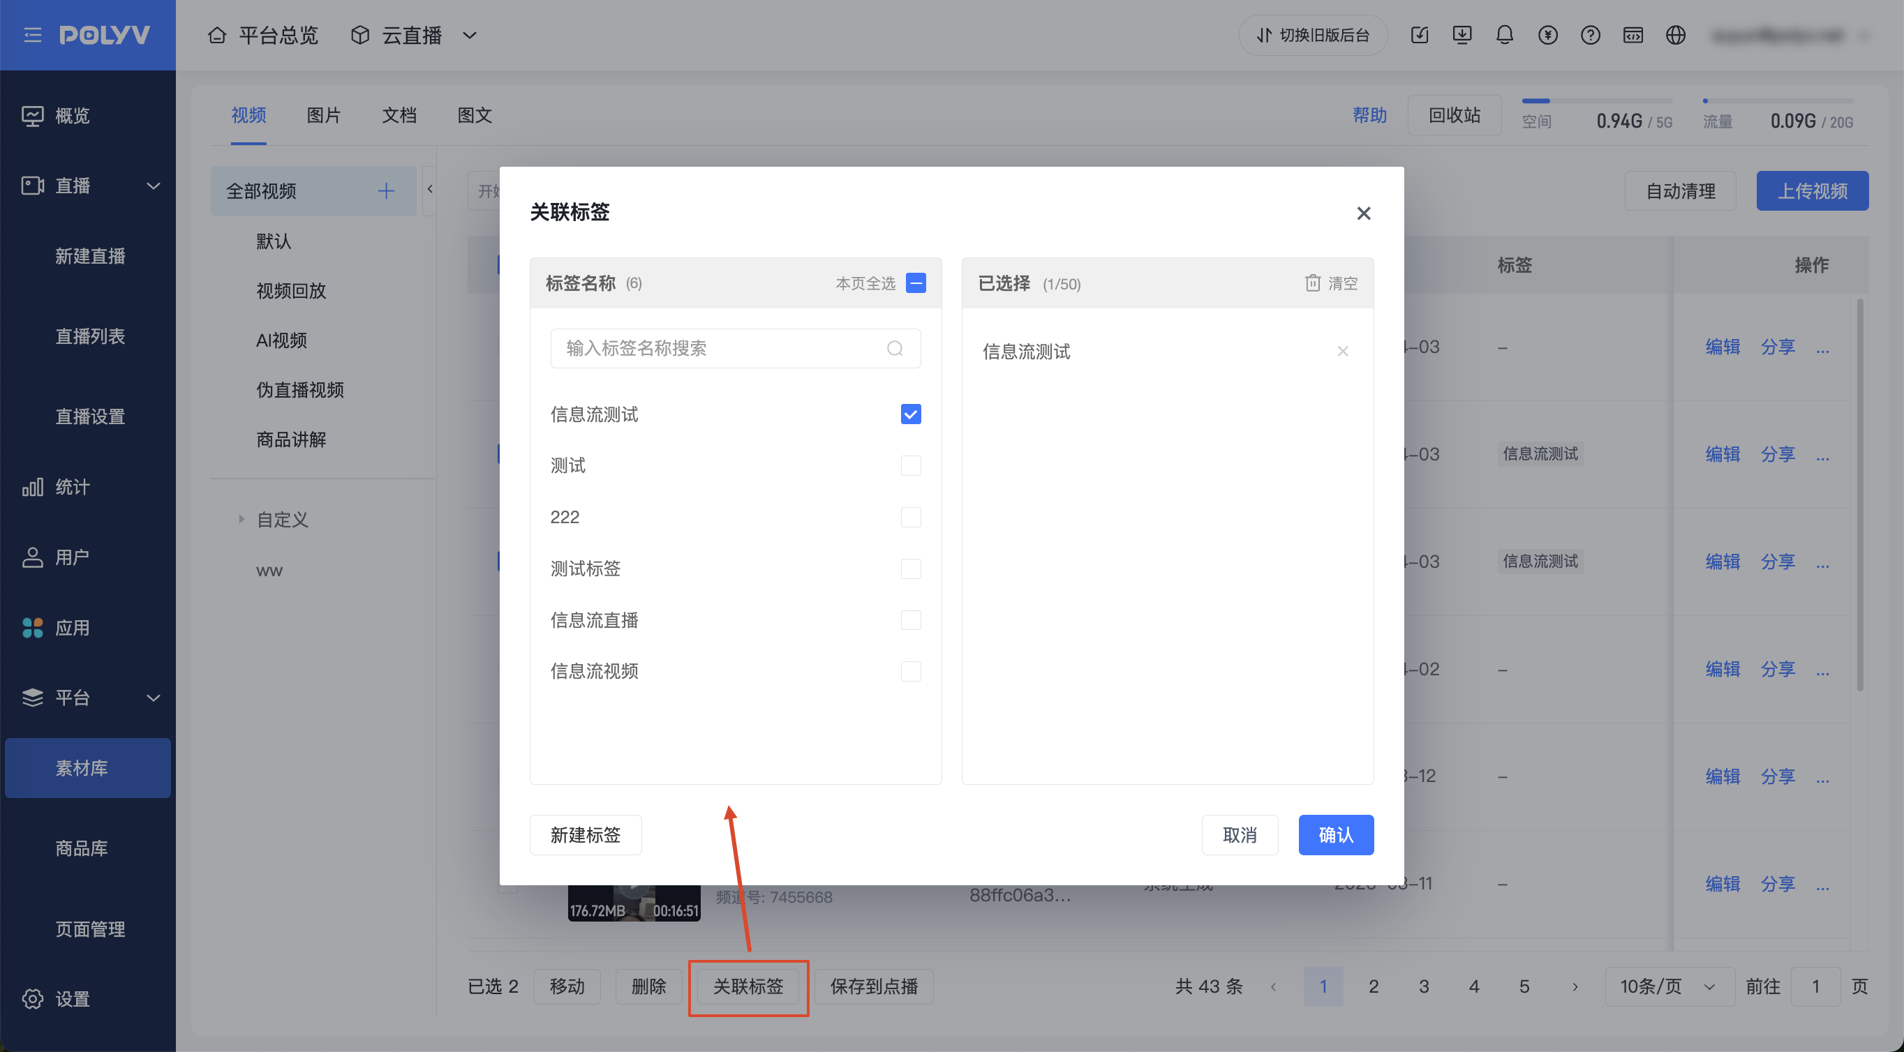Image resolution: width=1904 pixels, height=1052 pixels.
Task: Click the 新建标签 button
Action: pos(586,835)
